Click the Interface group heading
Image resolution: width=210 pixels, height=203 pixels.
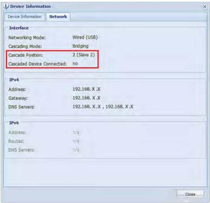click(19, 28)
